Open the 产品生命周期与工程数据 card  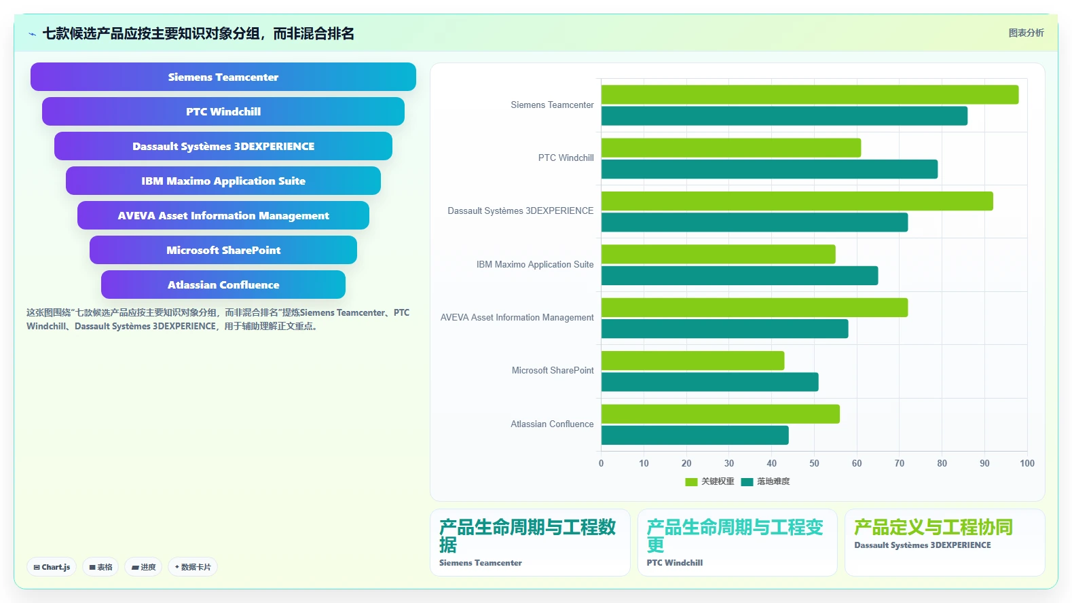coord(530,543)
